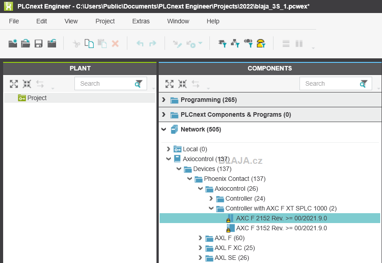Click the Open Project folder icon
This screenshot has width=382, height=263.
pos(26,44)
